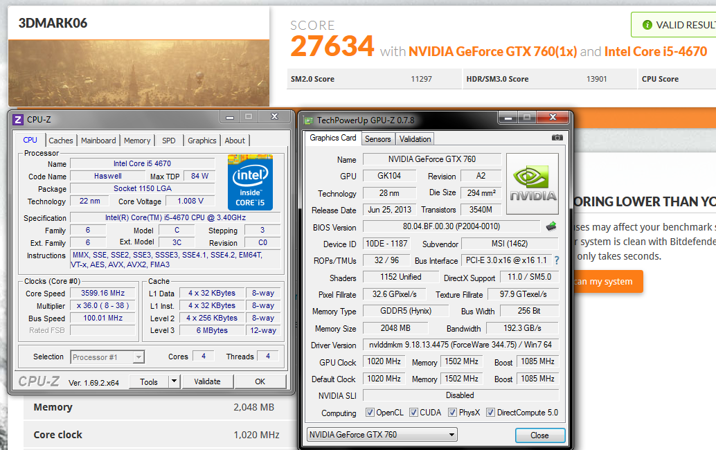Screen dimensions: 716x450
Task: Click the HDR/SM3.0 Score cell
Action: click(549, 79)
